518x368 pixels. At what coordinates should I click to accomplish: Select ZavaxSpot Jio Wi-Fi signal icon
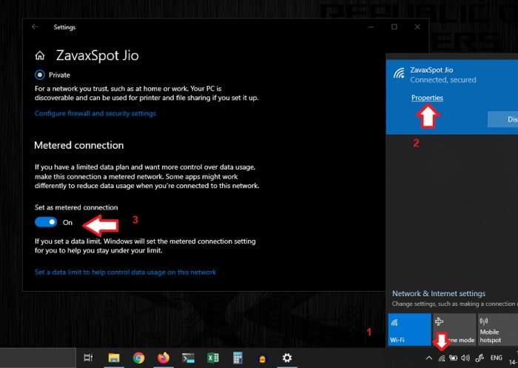coord(399,73)
